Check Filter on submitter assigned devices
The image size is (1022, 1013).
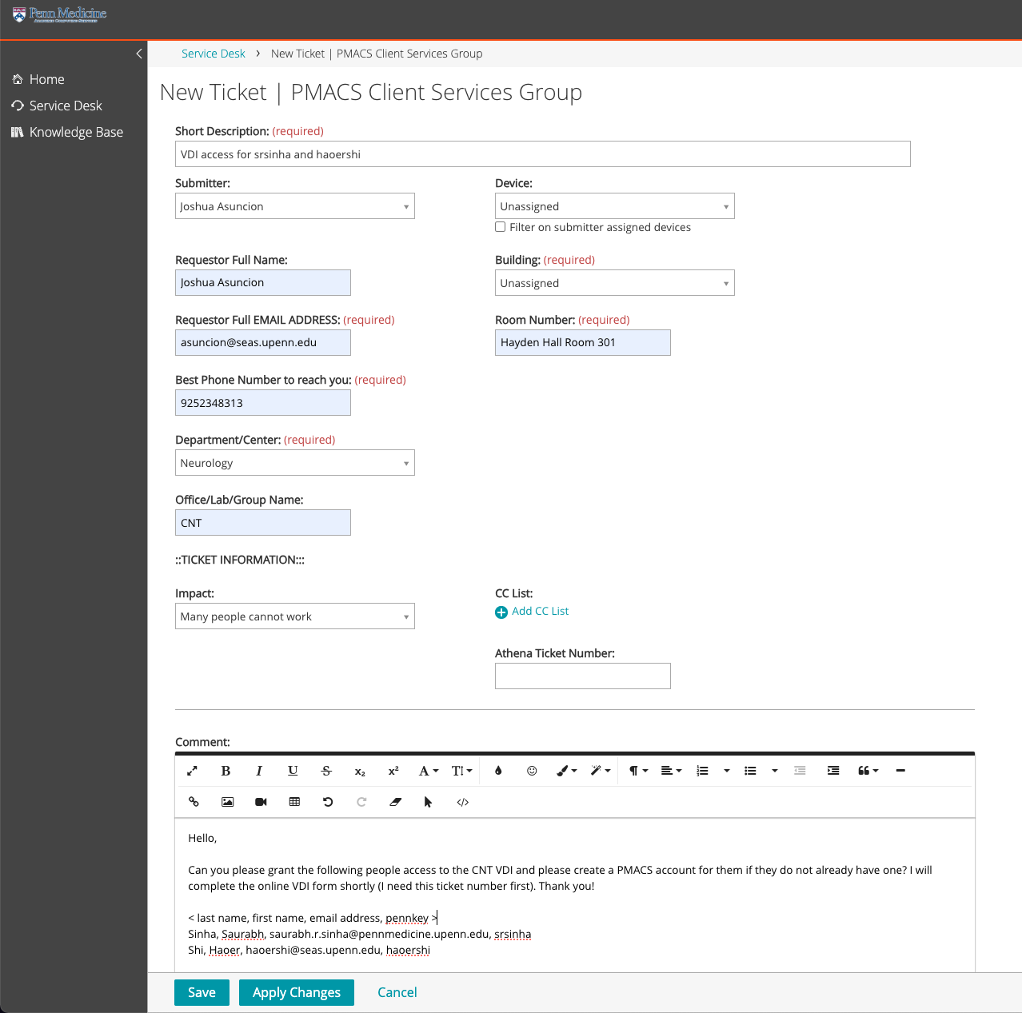click(501, 227)
